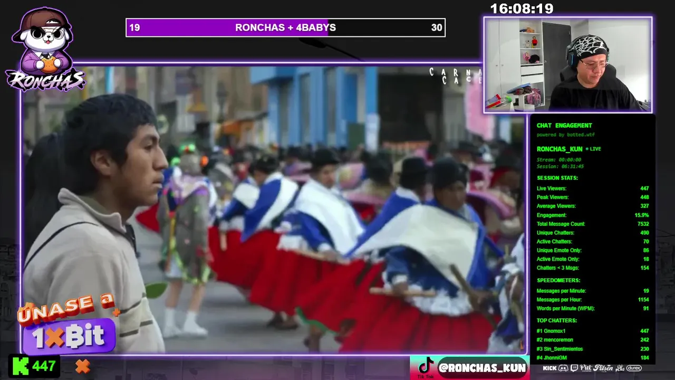Click the Total Message Count row

[593, 224]
